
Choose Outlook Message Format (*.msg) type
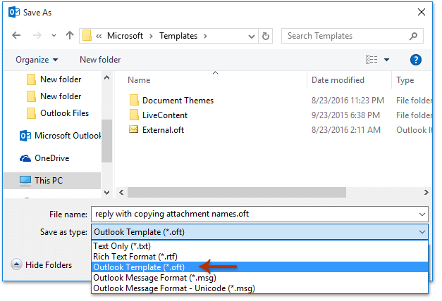[x=259, y=278]
